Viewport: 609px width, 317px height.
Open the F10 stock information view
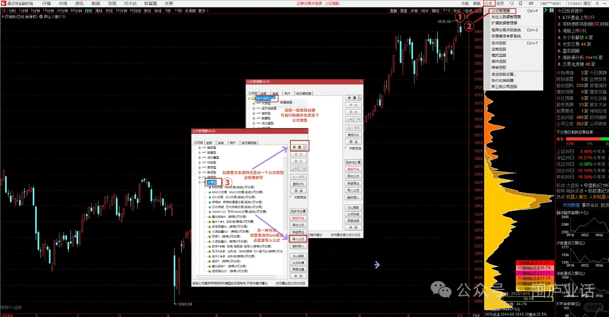(447, 10)
